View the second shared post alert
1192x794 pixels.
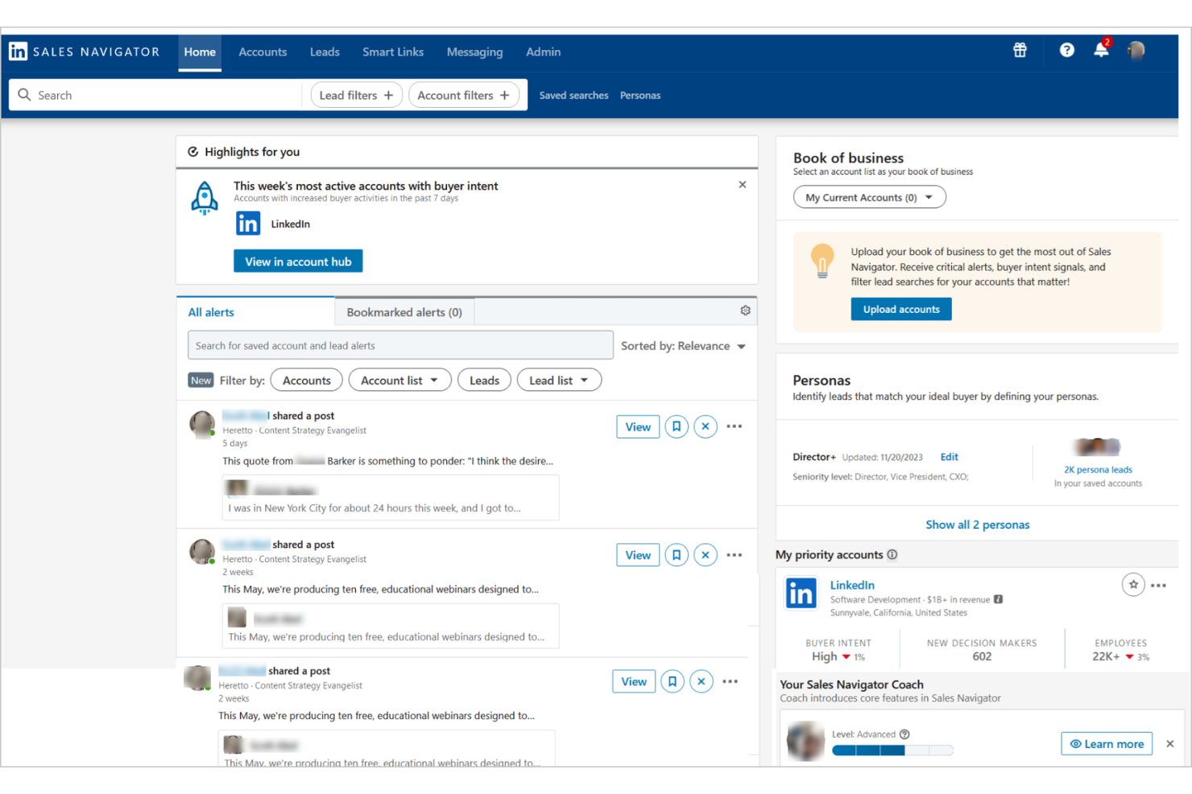638,555
